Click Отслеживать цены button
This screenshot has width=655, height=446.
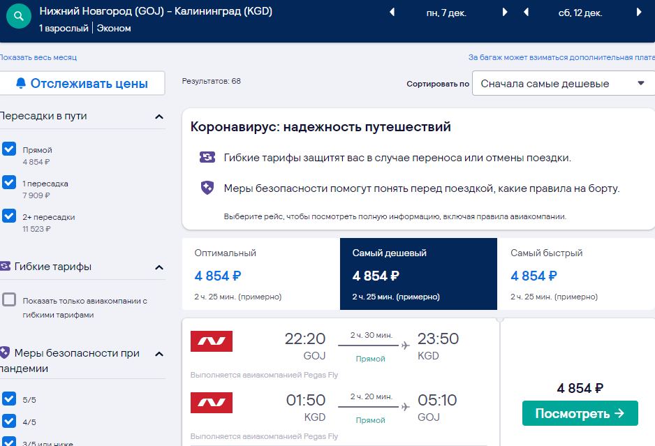pyautogui.click(x=82, y=83)
